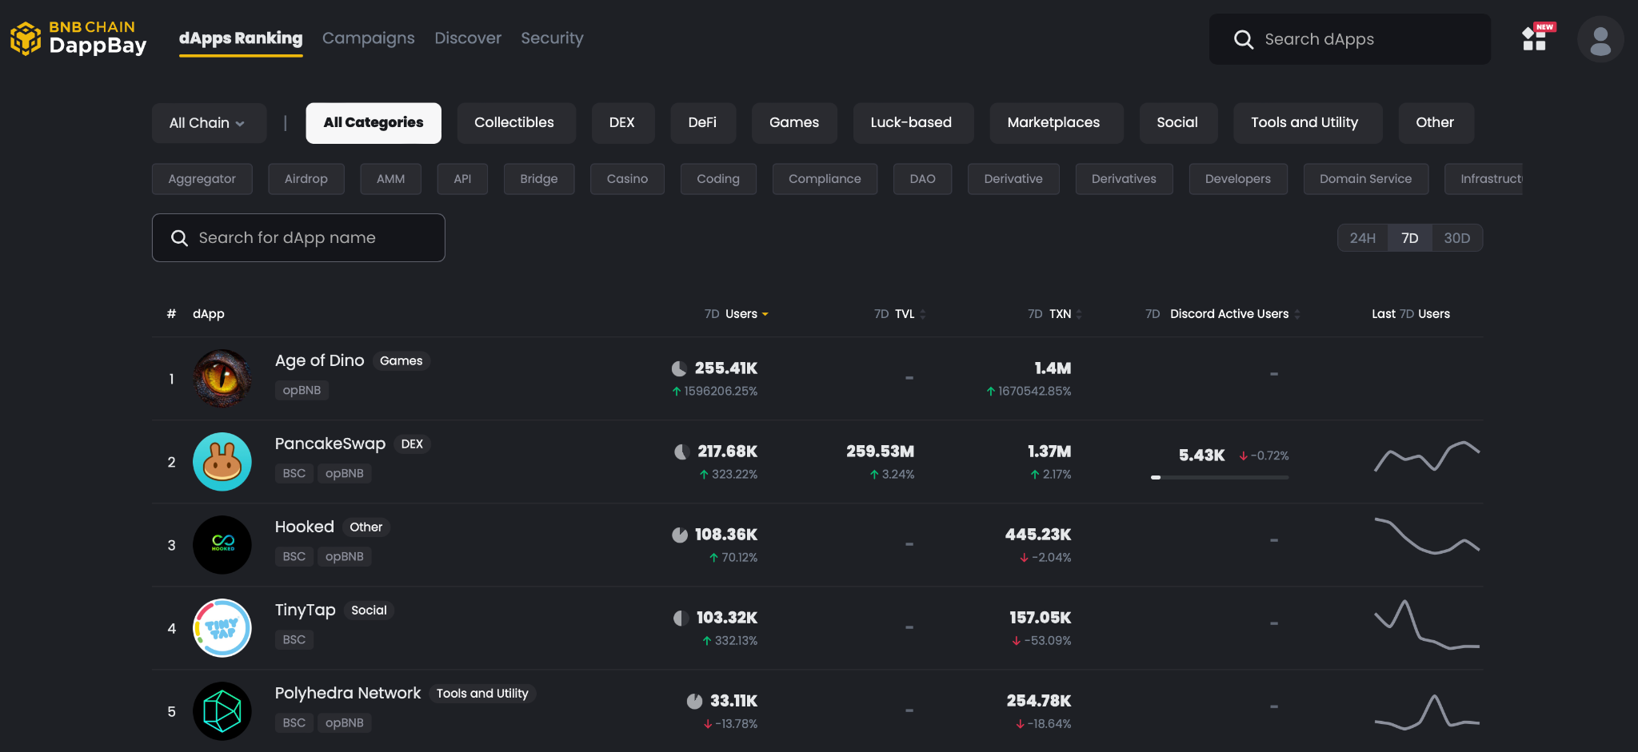Open the user profile avatar icon
Image resolution: width=1638 pixels, height=752 pixels.
point(1600,39)
